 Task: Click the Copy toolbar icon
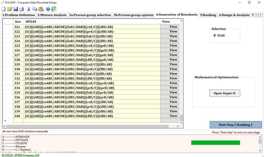35,9
